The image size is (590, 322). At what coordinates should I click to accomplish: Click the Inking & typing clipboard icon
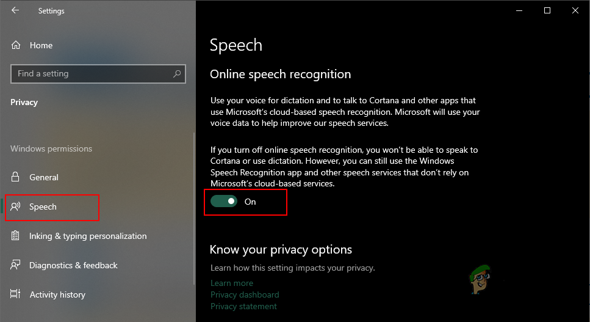click(x=15, y=236)
